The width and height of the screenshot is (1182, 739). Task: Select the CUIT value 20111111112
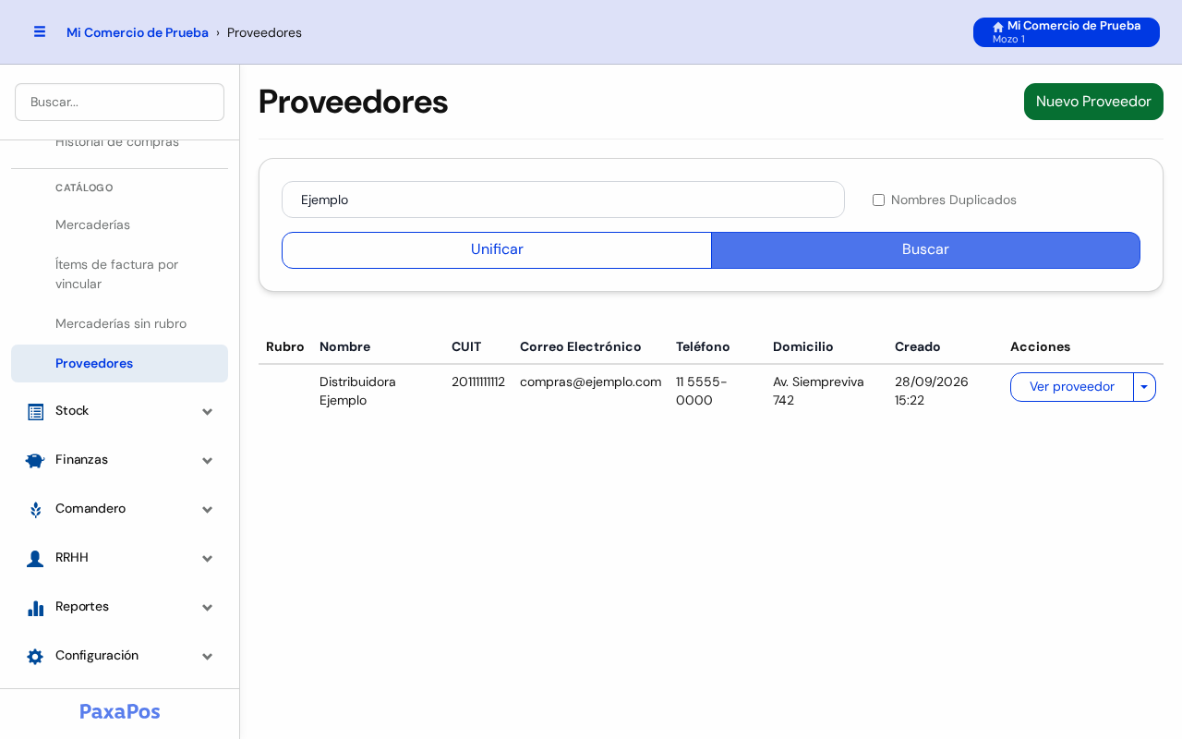pyautogui.click(x=478, y=382)
